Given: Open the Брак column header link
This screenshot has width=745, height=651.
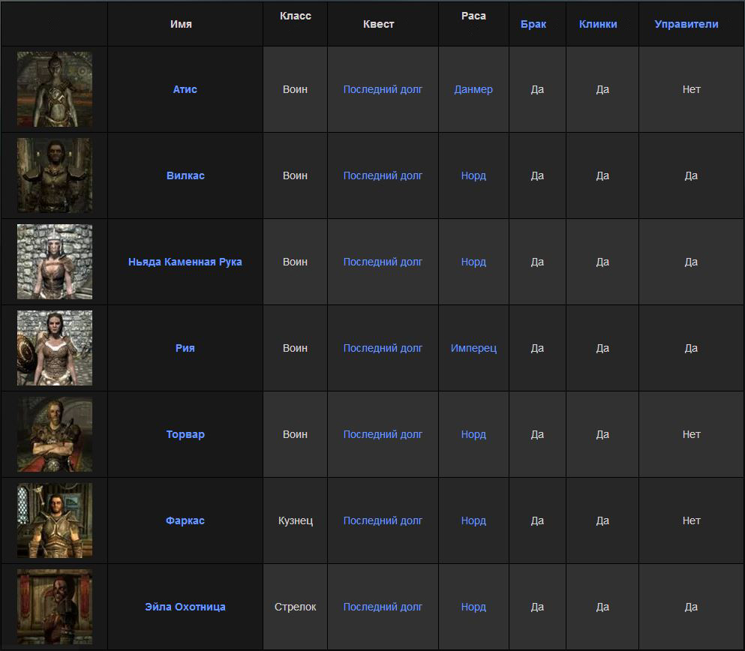Looking at the screenshot, I should pos(533,24).
